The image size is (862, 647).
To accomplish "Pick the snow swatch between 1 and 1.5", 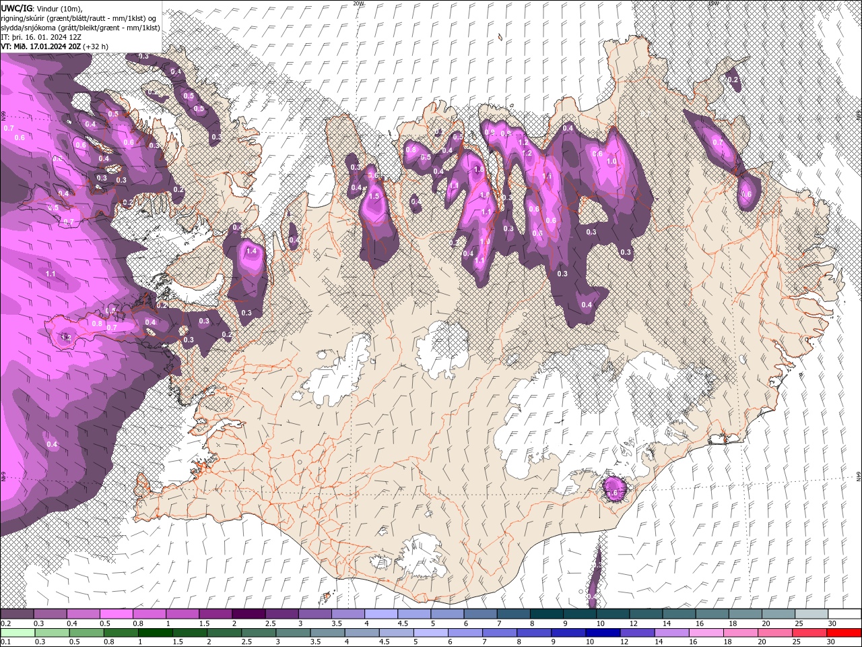I will [x=182, y=614].
